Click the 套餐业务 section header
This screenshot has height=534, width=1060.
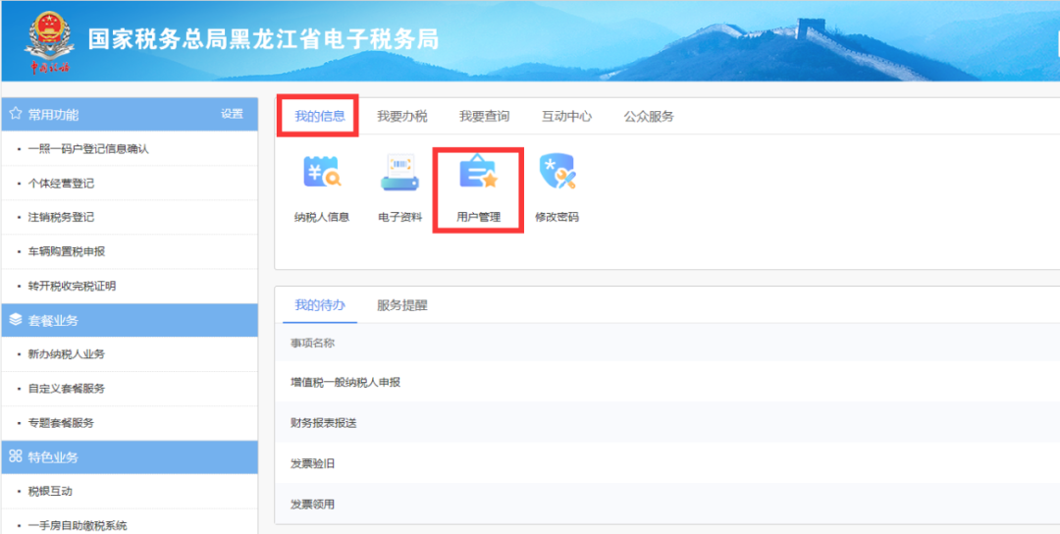coord(130,320)
